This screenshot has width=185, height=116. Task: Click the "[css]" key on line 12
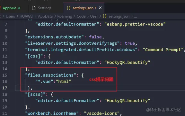34,56
